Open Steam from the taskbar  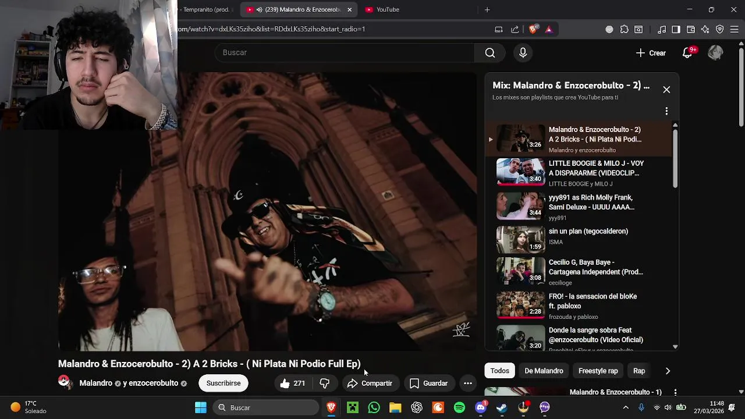click(502, 408)
